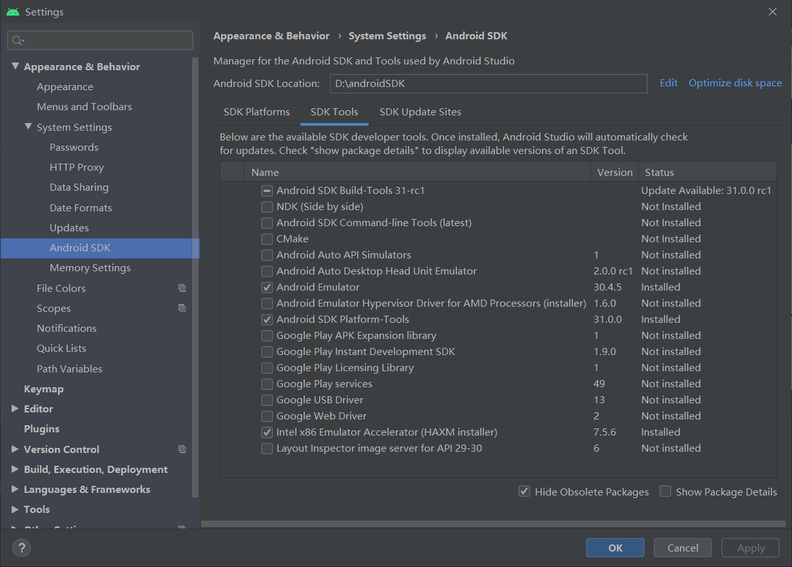Click the help question mark icon

tap(21, 548)
